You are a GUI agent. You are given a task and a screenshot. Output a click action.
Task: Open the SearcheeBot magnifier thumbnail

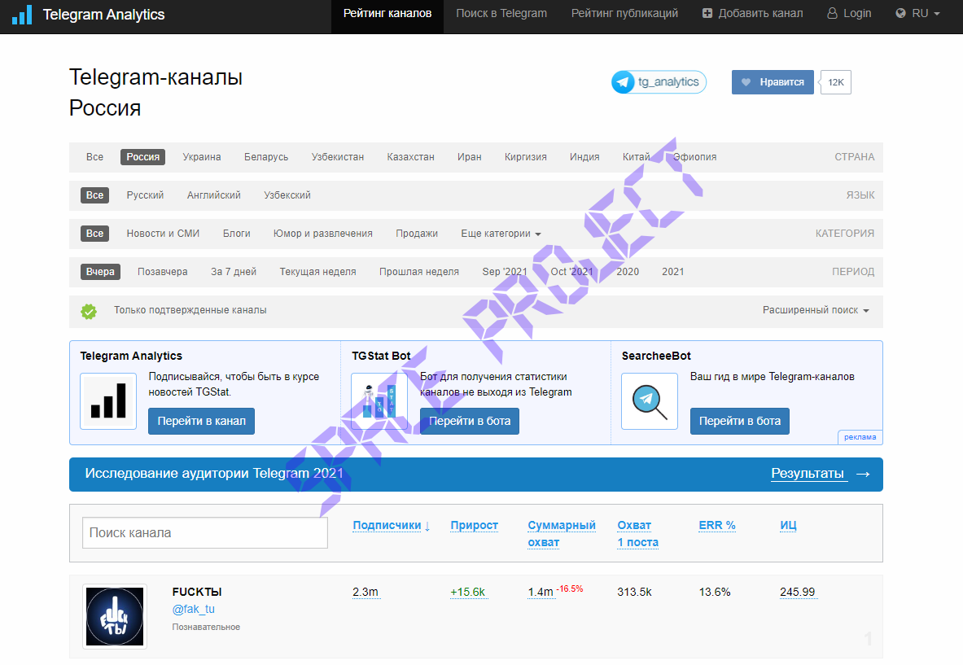pyautogui.click(x=649, y=401)
